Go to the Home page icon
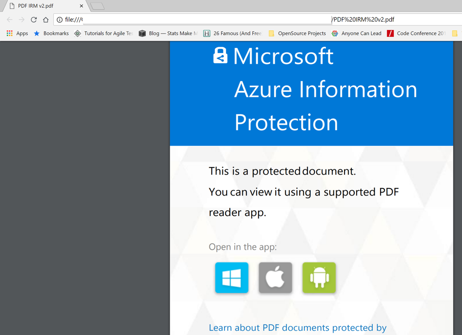The height and width of the screenshot is (335, 462). coord(46,20)
